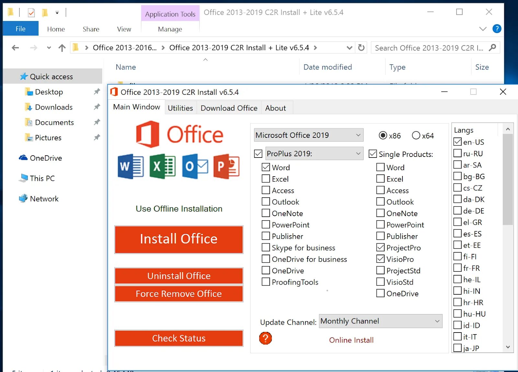Expand the Explorer ribbon chevron

coord(483,29)
